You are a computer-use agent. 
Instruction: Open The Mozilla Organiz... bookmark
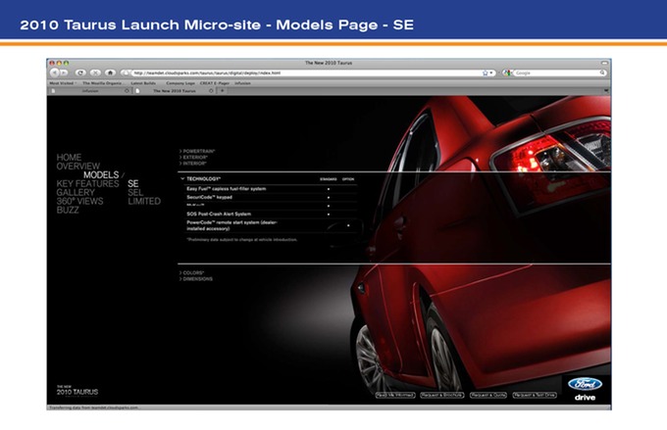[x=103, y=83]
